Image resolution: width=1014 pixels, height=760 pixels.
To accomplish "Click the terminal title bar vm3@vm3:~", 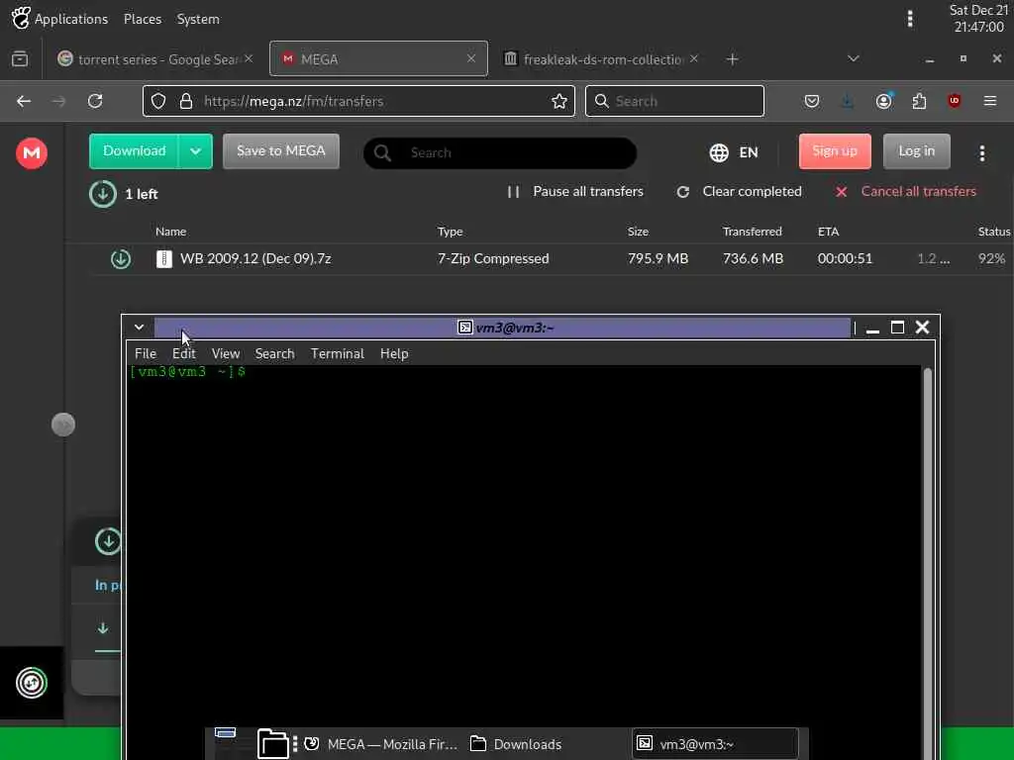I will point(502,328).
